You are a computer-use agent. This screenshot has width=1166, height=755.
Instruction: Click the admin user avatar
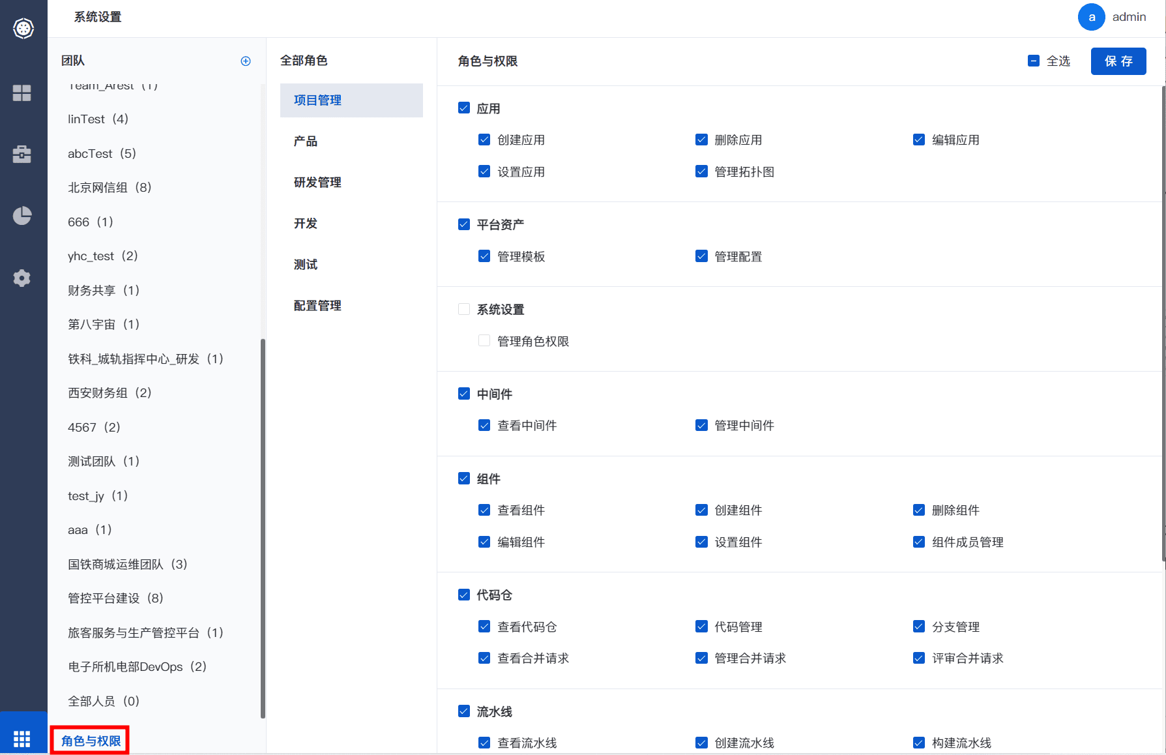1092,17
